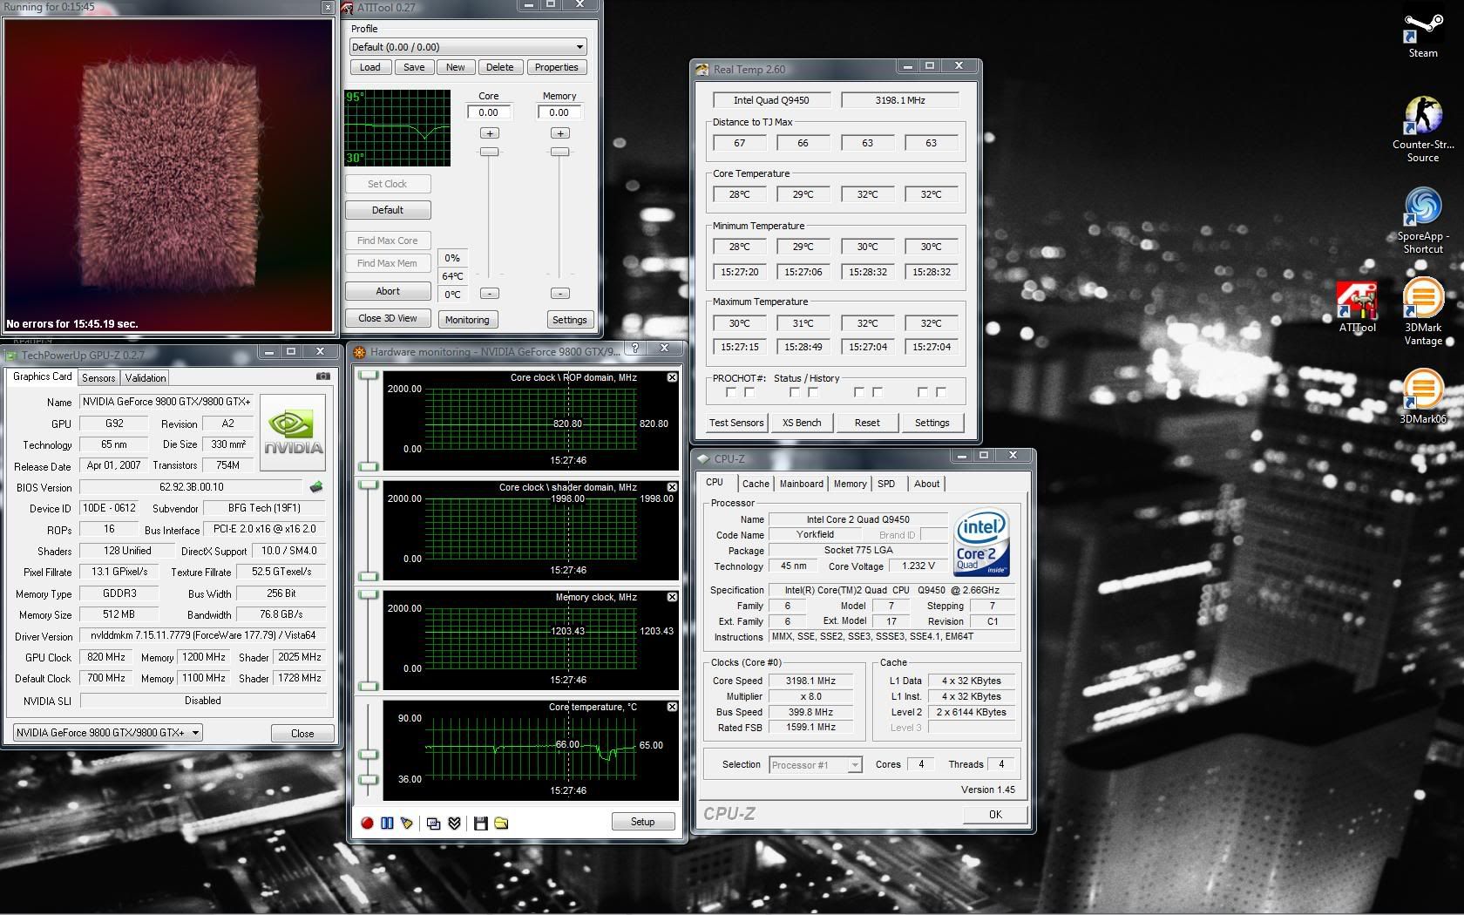The image size is (1464, 915).
Task: Click the double-chevron down icon in Hardware monitoring toolbar
Action: tap(454, 823)
